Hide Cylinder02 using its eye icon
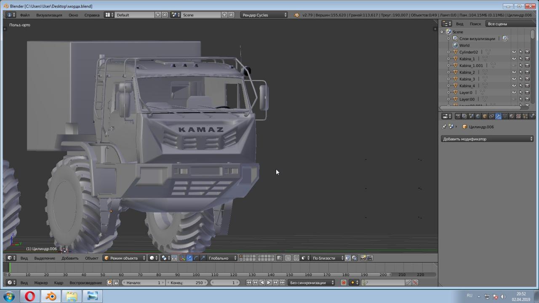Image resolution: width=539 pixels, height=303 pixels. pyautogui.click(x=514, y=52)
